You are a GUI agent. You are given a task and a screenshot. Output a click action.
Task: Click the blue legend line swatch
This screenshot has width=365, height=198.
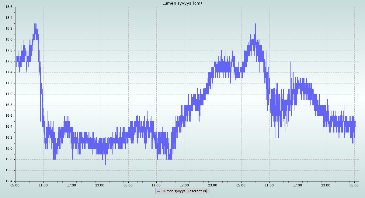click(x=158, y=191)
